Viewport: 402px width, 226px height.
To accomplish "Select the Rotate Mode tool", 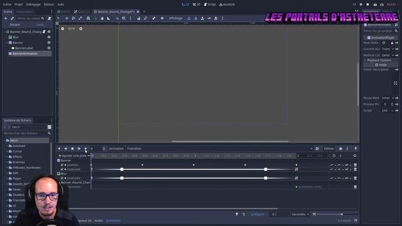I will 73,18.
